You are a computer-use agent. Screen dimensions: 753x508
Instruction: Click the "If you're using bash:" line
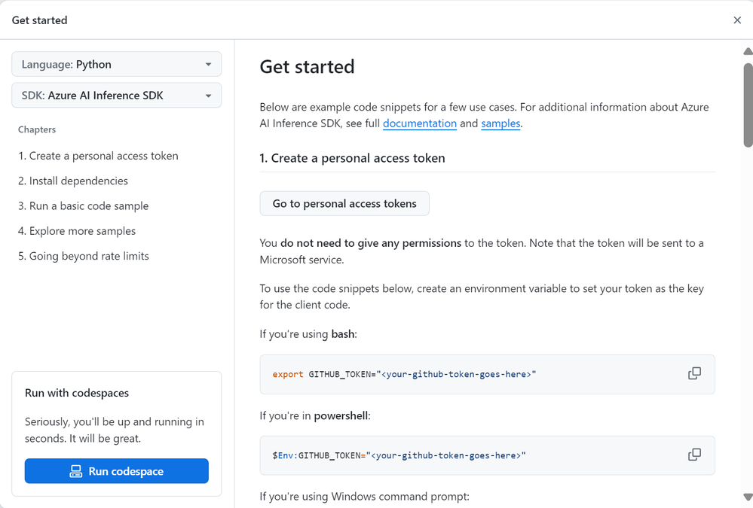point(308,334)
